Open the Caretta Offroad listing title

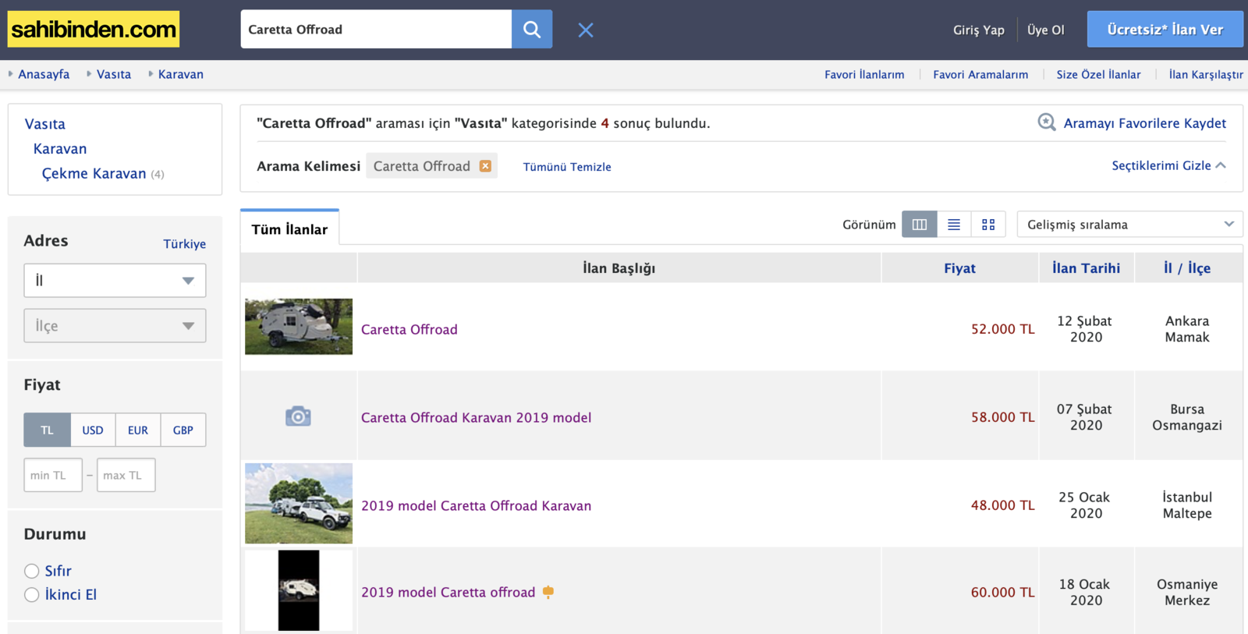pos(409,329)
